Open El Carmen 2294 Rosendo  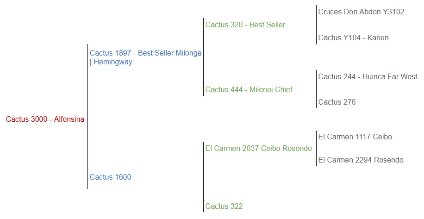tap(361, 160)
